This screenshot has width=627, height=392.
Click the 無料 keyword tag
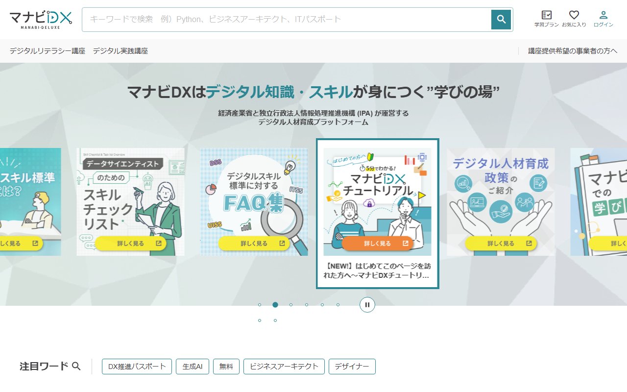point(226,367)
